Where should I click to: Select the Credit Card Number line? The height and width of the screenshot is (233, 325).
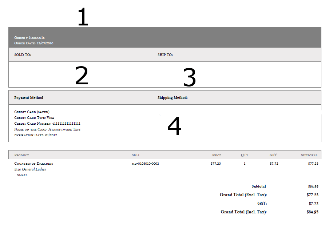pos(47,123)
